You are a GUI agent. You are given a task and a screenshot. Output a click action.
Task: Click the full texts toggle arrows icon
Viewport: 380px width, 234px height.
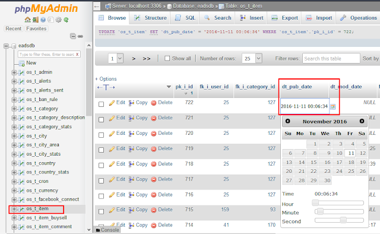tap(106, 87)
